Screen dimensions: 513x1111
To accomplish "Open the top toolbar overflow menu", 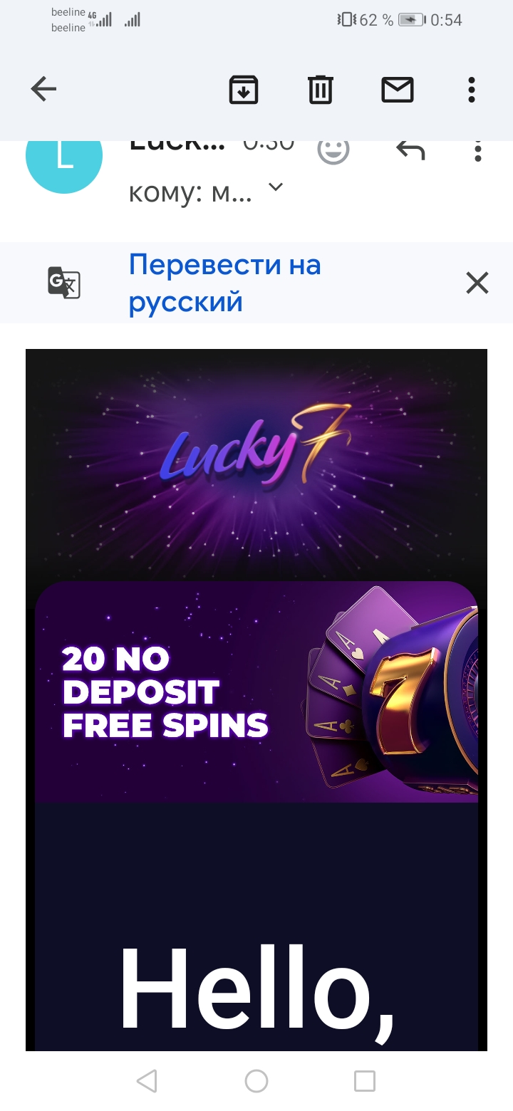I will tap(472, 90).
